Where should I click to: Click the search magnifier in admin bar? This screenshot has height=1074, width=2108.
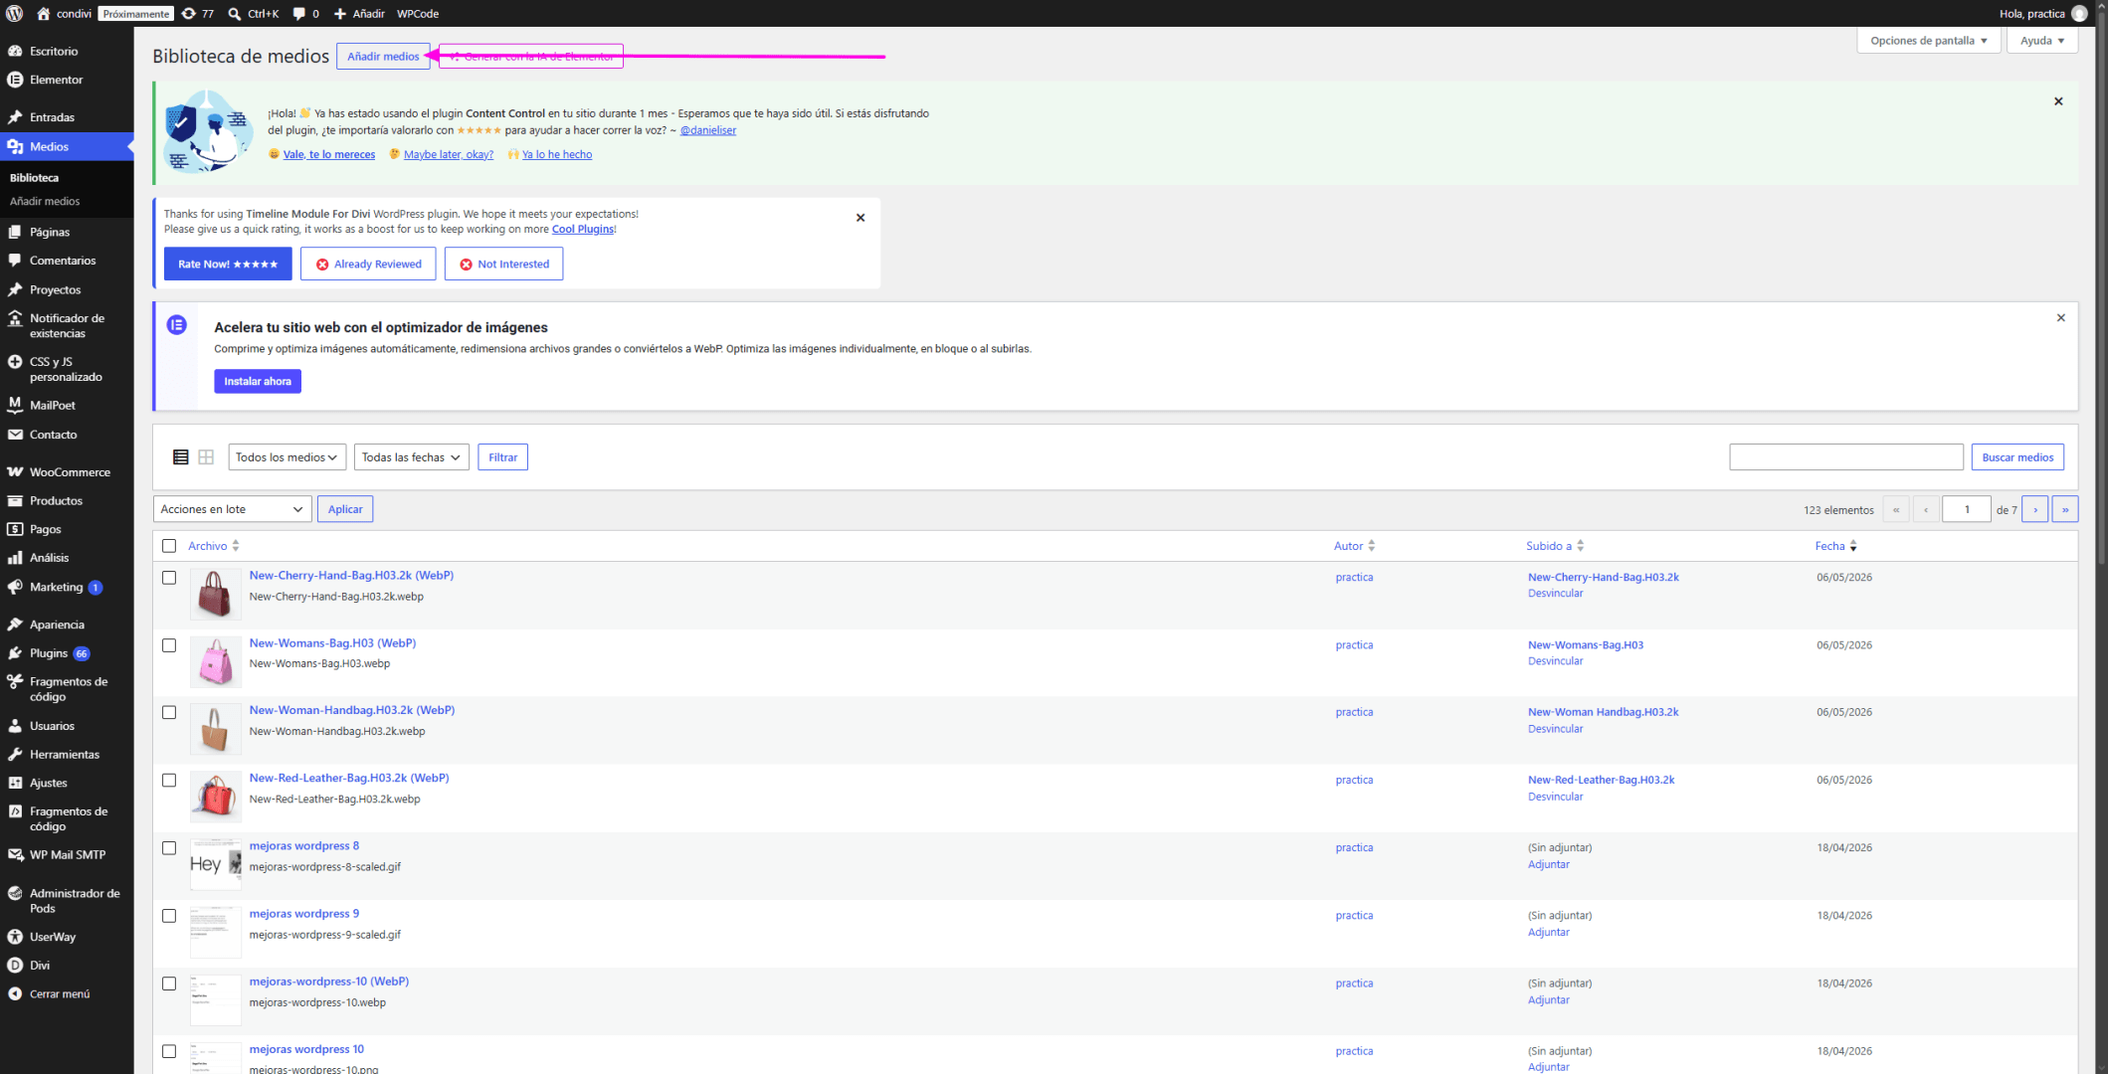(234, 14)
